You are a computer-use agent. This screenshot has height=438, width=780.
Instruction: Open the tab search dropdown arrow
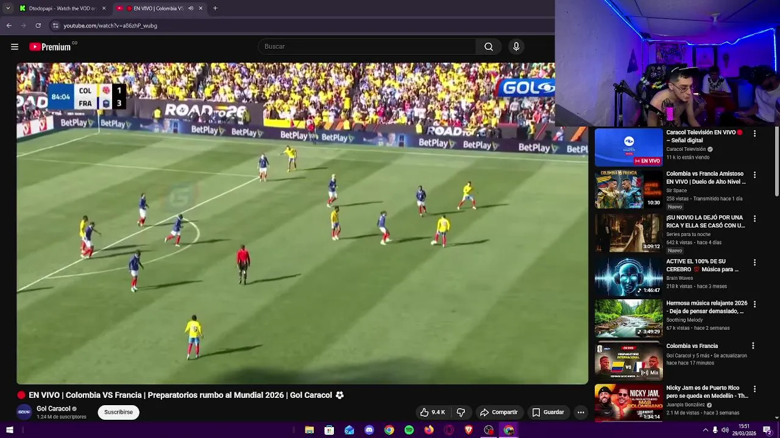(8, 8)
